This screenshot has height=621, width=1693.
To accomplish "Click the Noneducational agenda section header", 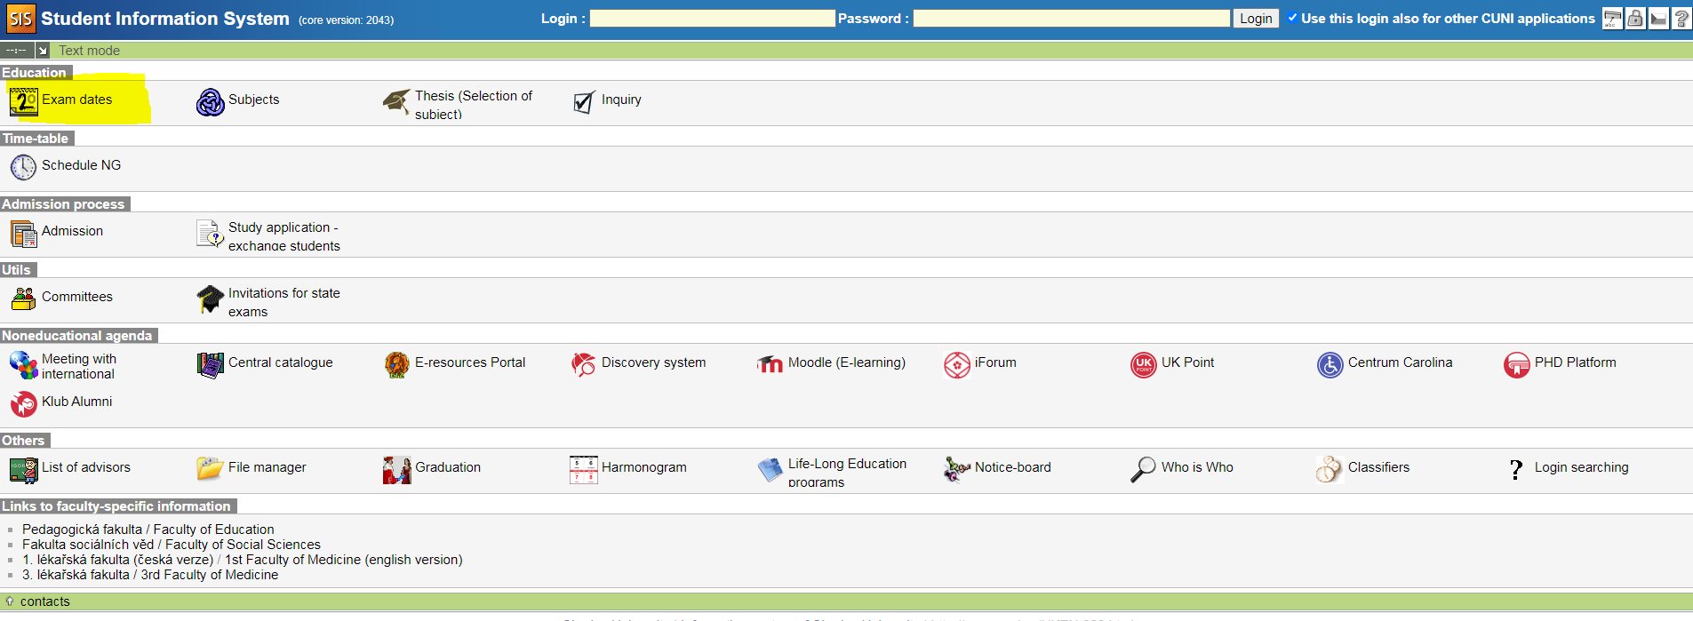I will [x=78, y=336].
